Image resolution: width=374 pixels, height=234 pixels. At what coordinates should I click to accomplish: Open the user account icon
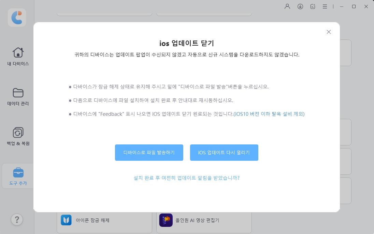[x=287, y=6]
